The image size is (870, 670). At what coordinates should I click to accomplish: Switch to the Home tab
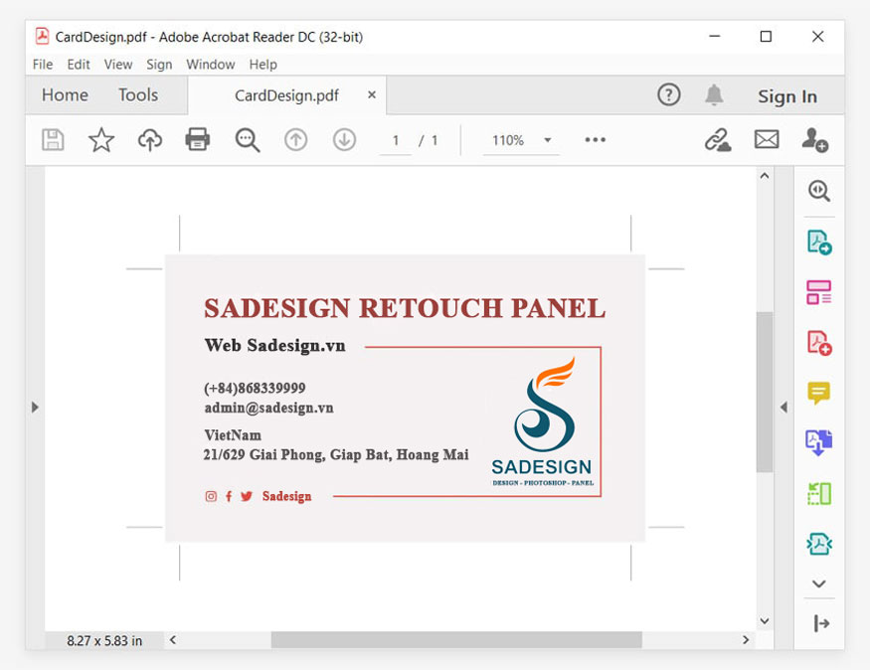(65, 94)
